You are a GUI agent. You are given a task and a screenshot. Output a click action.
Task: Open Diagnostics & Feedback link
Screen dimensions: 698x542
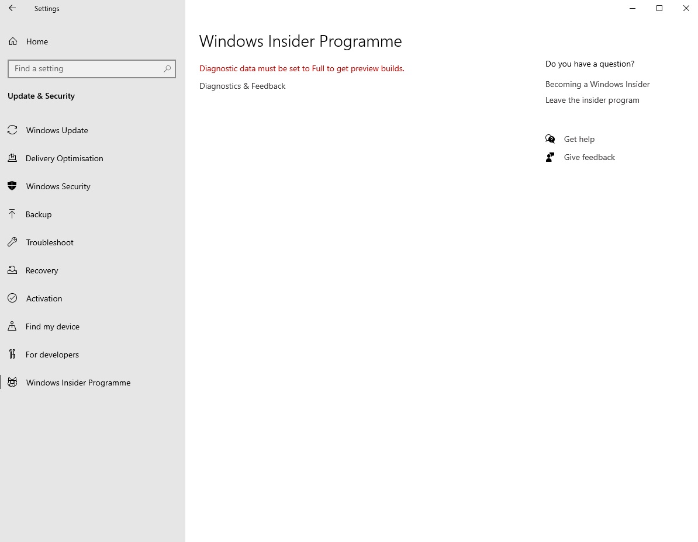click(x=242, y=86)
